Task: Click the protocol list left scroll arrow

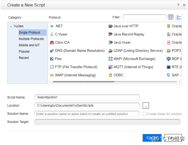Action: (x=50, y=82)
